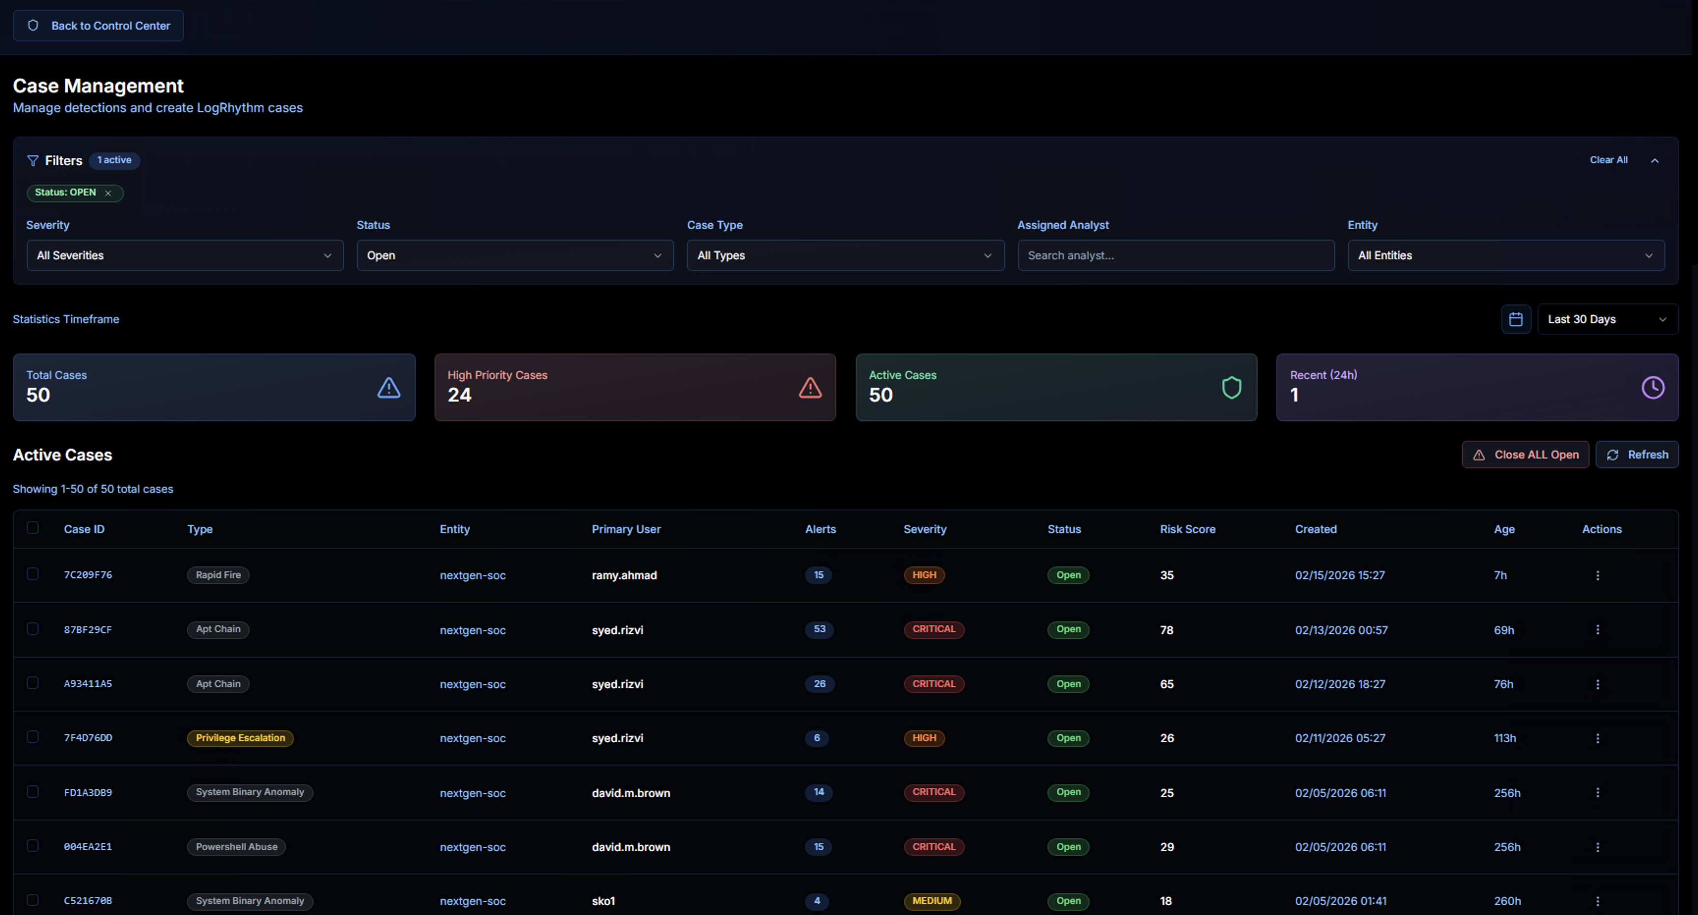Click the calendar icon beside Last 30 Days
The image size is (1698, 915).
[1515, 320]
